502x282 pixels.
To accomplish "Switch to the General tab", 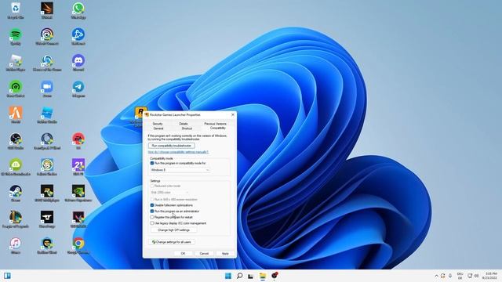I will [x=158, y=128].
